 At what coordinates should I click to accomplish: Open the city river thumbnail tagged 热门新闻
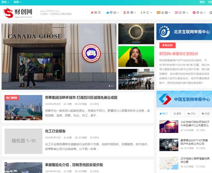pyautogui.click(x=23, y=108)
